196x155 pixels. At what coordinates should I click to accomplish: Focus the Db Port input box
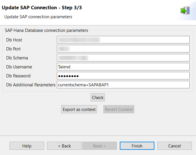click(123, 49)
